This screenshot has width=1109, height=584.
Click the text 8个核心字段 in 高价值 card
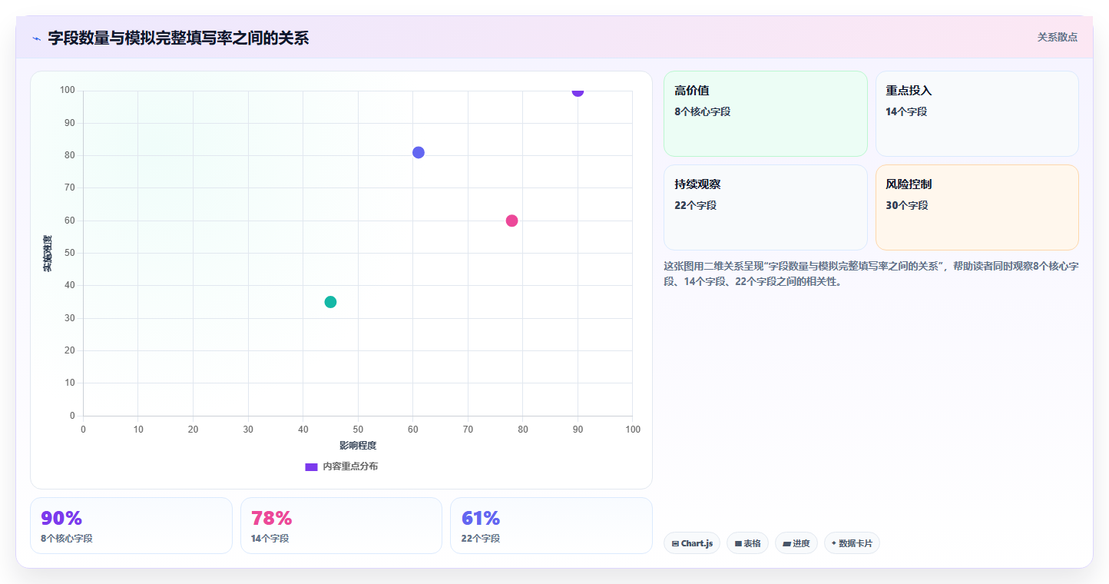click(703, 111)
